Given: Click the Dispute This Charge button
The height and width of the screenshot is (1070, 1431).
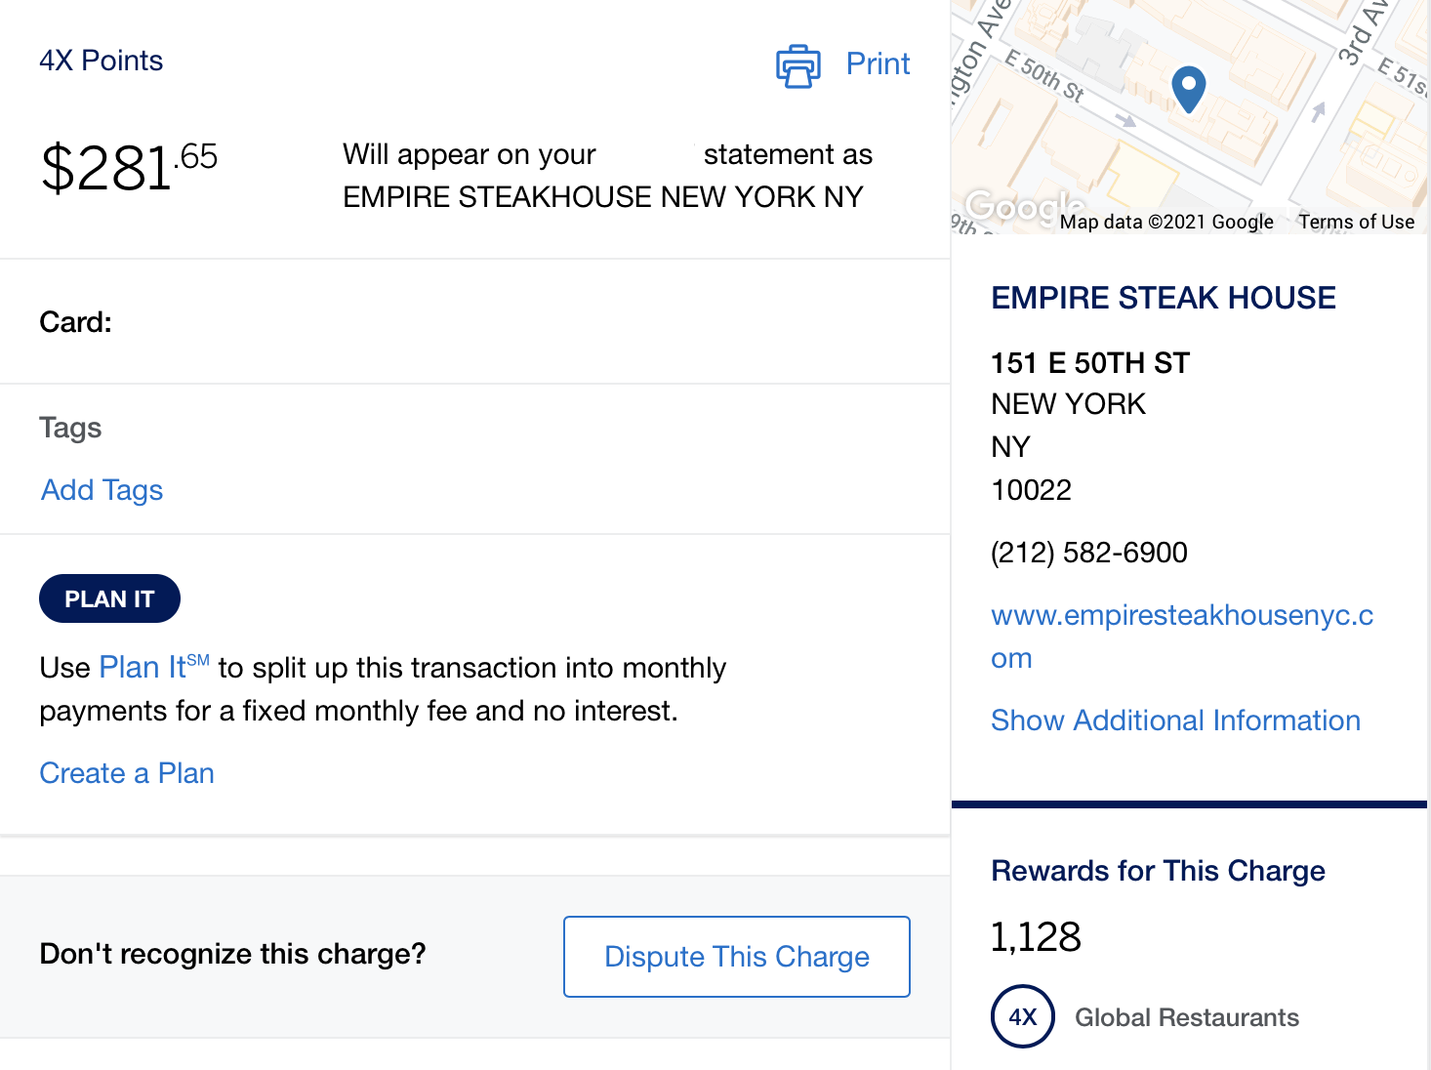Looking at the screenshot, I should point(736,957).
